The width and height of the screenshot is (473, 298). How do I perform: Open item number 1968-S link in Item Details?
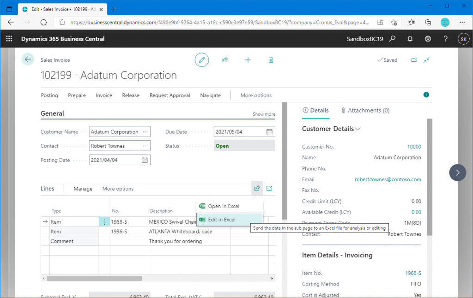point(413,273)
